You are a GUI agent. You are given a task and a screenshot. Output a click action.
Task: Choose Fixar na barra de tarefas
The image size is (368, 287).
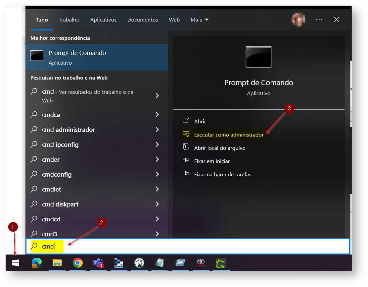click(x=222, y=174)
